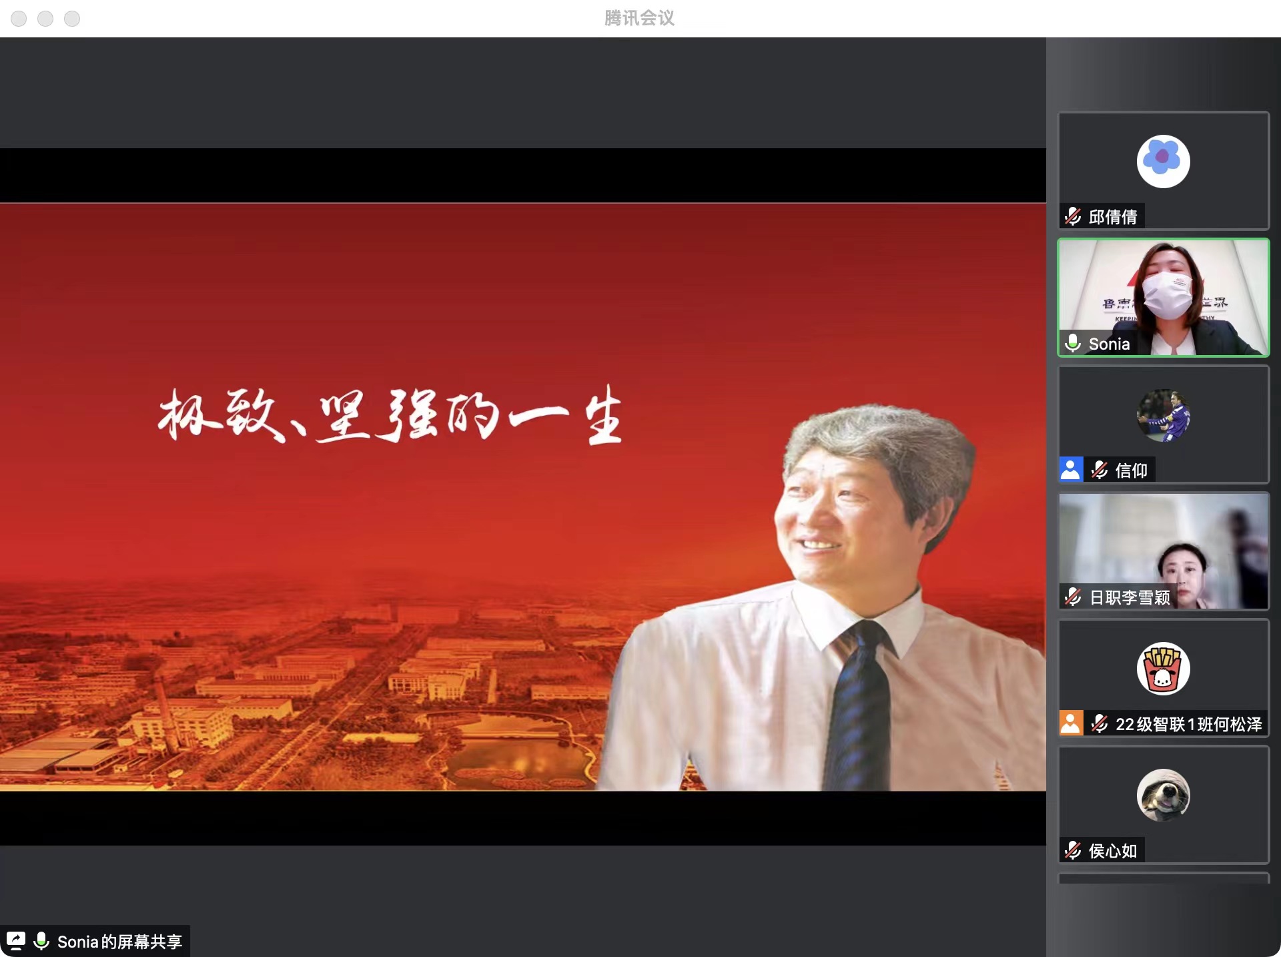The height and width of the screenshot is (957, 1281).
Task: Click the blue user badge beside 信仰
Action: [x=1071, y=469]
